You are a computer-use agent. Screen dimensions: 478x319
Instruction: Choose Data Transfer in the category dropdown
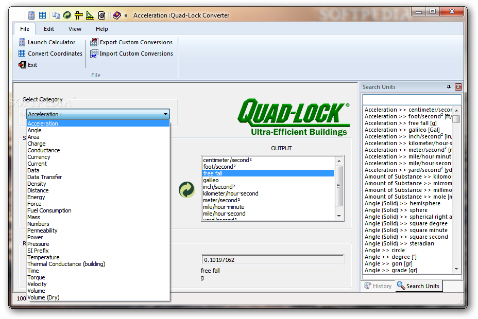click(98, 177)
